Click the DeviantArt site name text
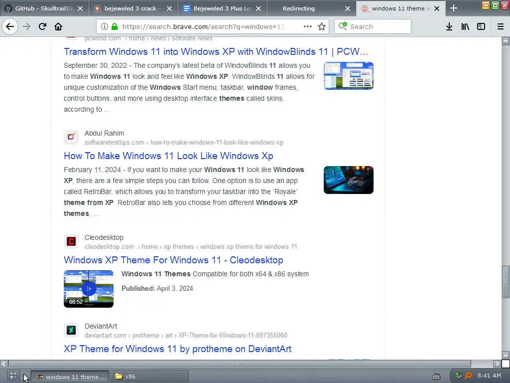510x383 pixels. 101,326
